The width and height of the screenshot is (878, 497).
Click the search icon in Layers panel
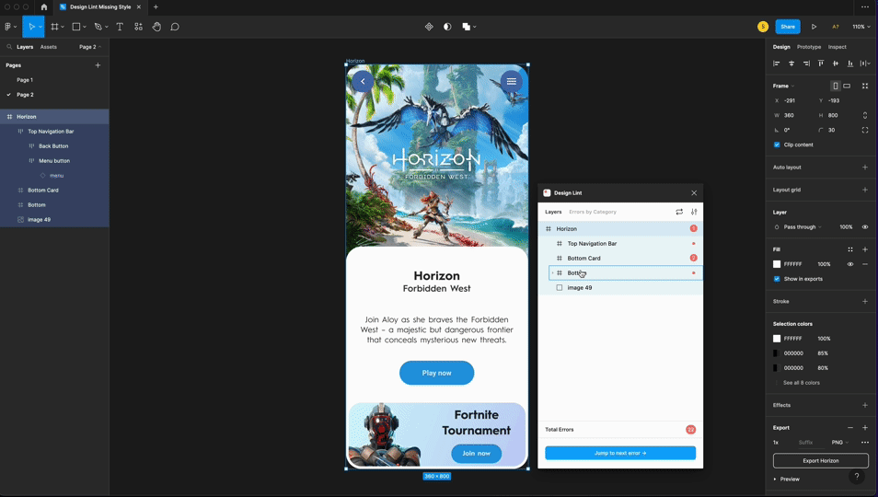9,47
